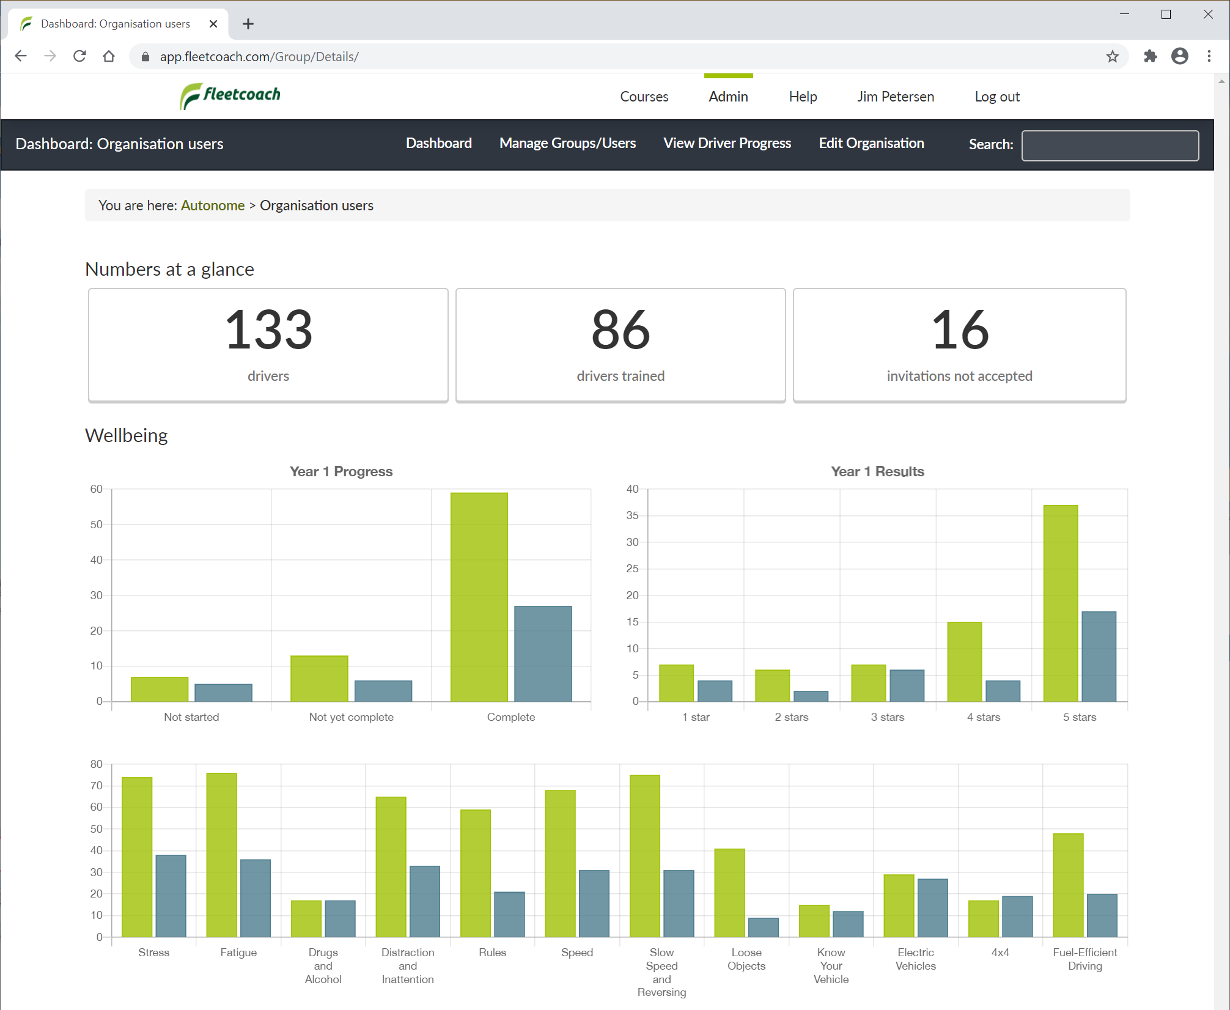The height and width of the screenshot is (1010, 1230).
Task: Open the Courses menu item
Action: coord(644,97)
